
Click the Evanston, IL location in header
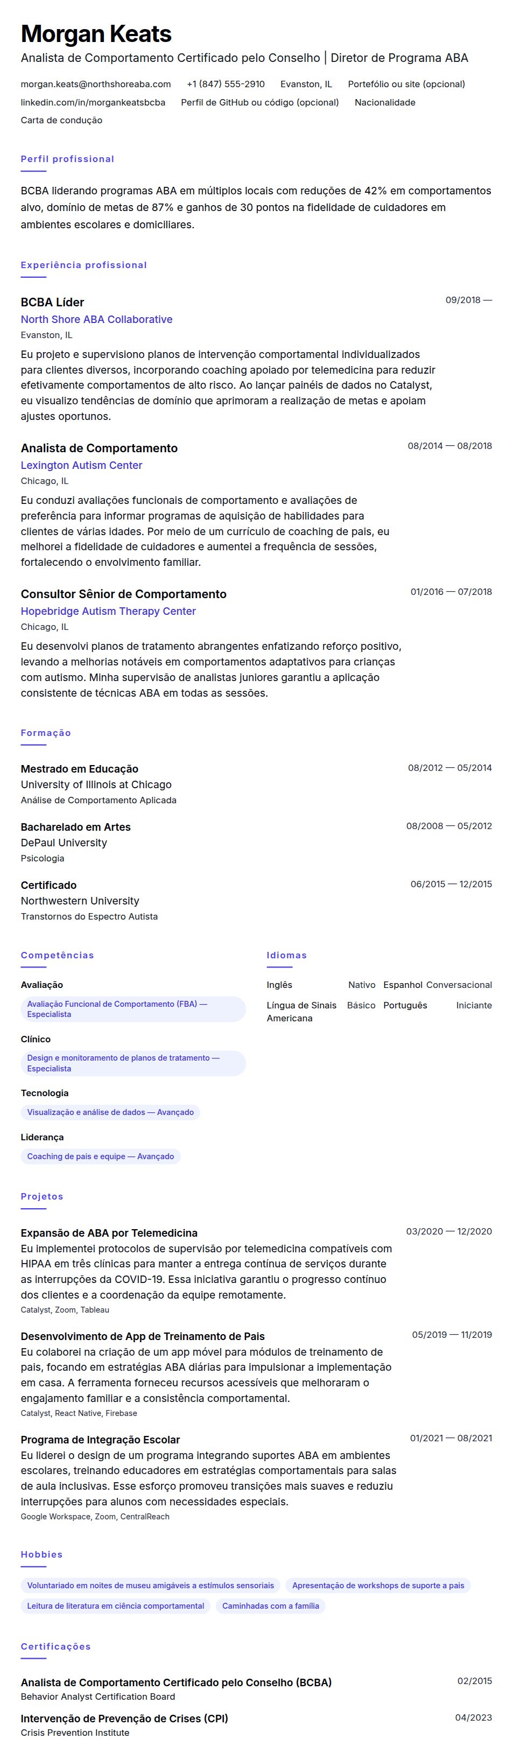(x=306, y=84)
